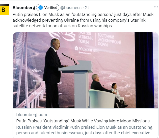The width and height of the screenshot is (159, 138).
Task: Click the microphone on the podium
Action: click(69, 58)
